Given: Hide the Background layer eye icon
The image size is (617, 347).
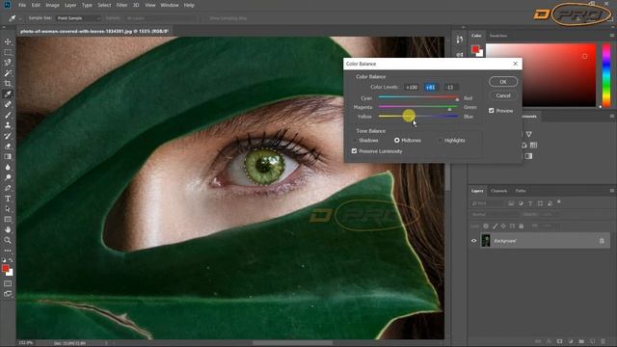Looking at the screenshot, I should tap(473, 241).
